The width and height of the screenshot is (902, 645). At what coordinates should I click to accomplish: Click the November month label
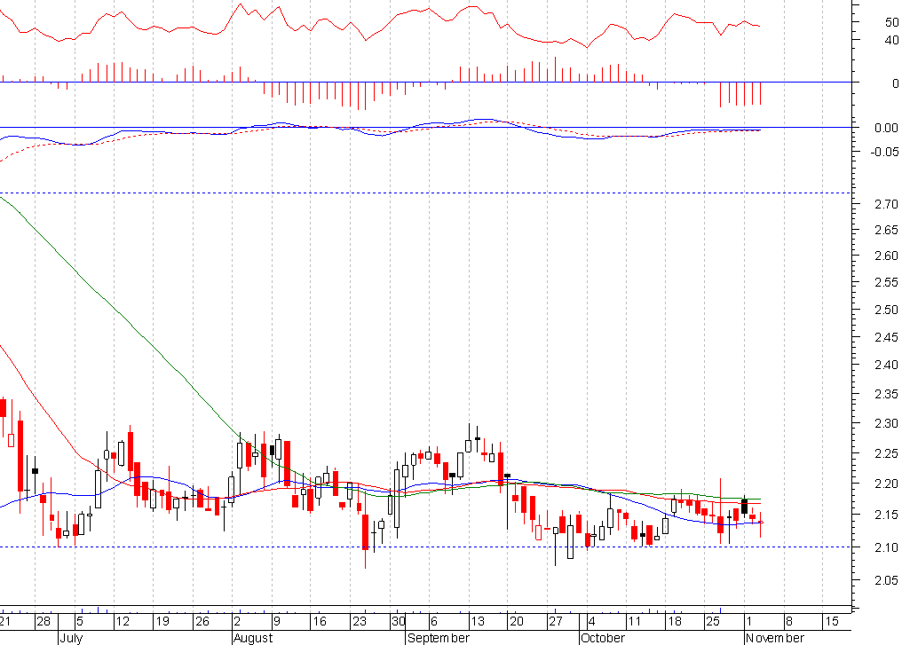pyautogui.click(x=775, y=638)
